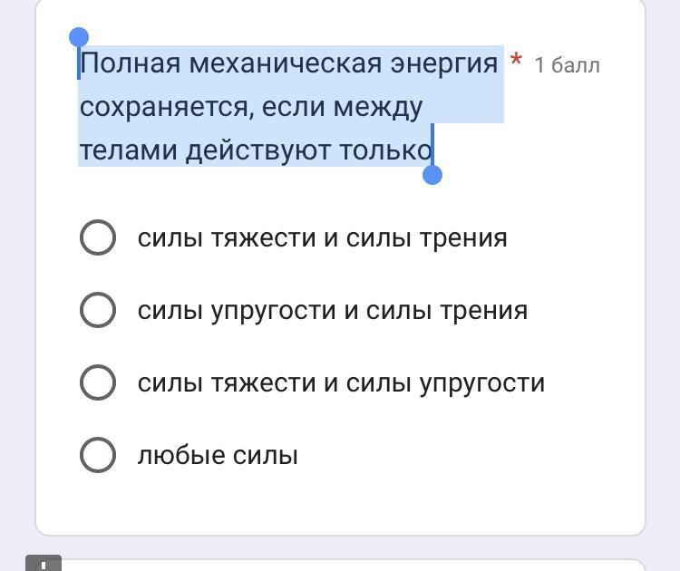680x571 pixels.
Task: Tap the red required asterisk
Action: pos(516,62)
